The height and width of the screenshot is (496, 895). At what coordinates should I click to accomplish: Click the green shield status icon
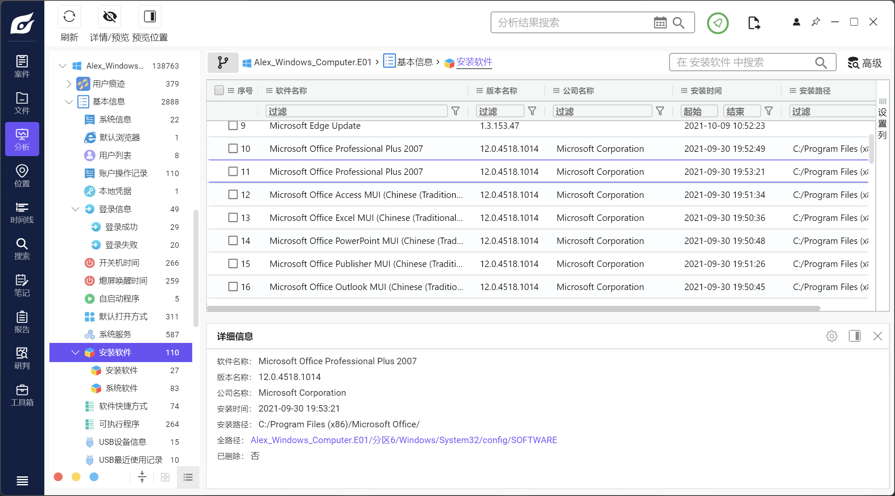pos(718,23)
